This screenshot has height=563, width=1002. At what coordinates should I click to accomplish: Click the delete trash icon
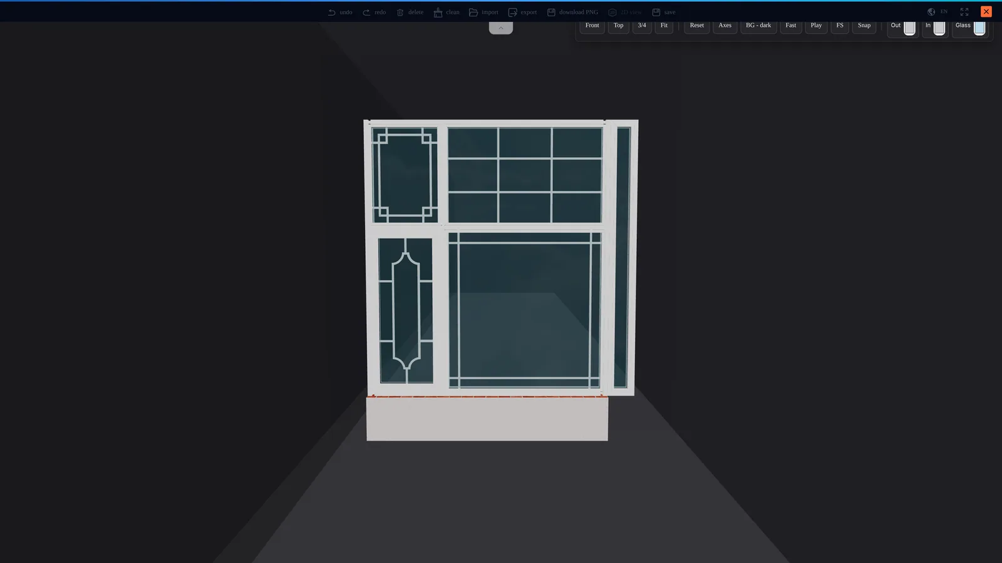400,12
